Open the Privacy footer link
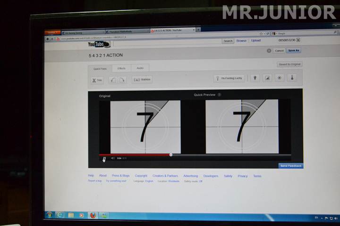340x226 pixels. click(242, 176)
